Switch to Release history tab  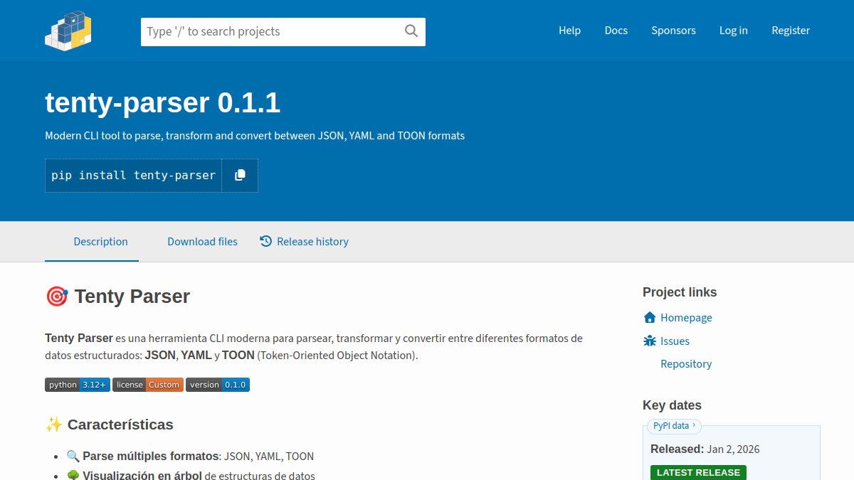click(x=304, y=242)
